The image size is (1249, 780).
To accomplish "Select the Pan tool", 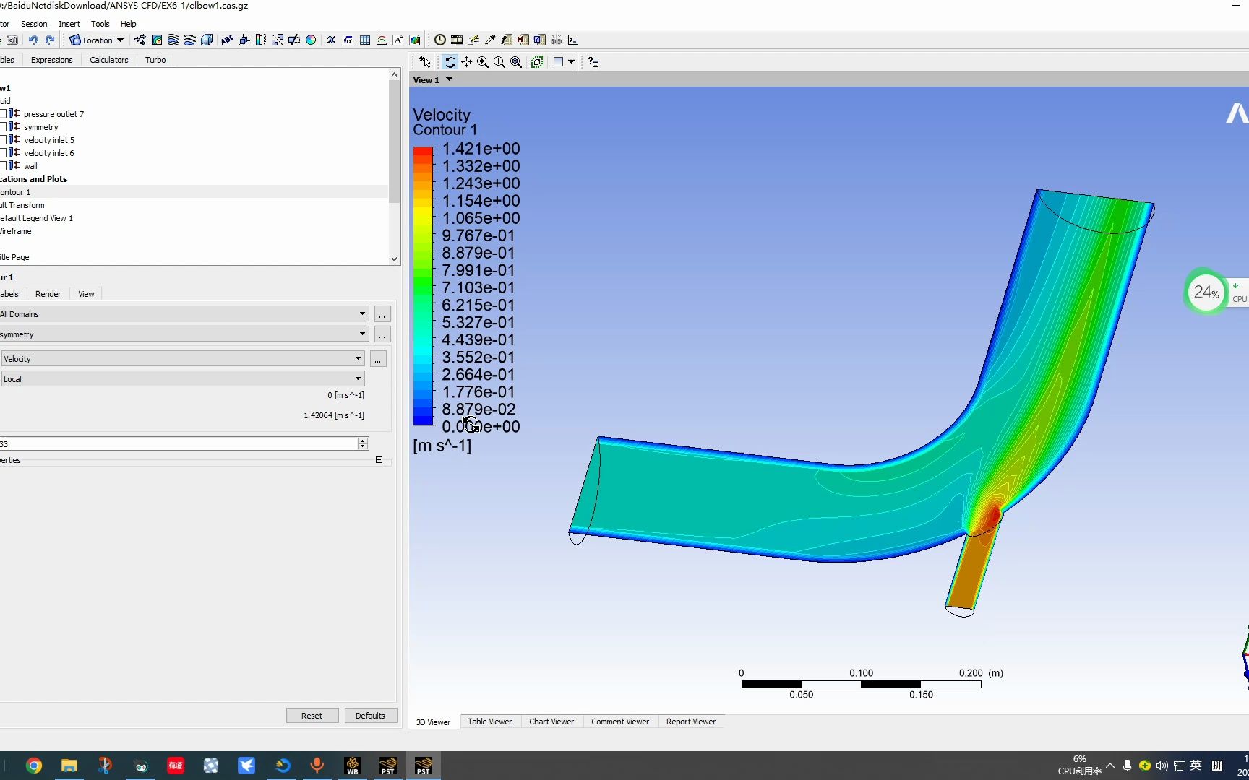I will pos(466,62).
